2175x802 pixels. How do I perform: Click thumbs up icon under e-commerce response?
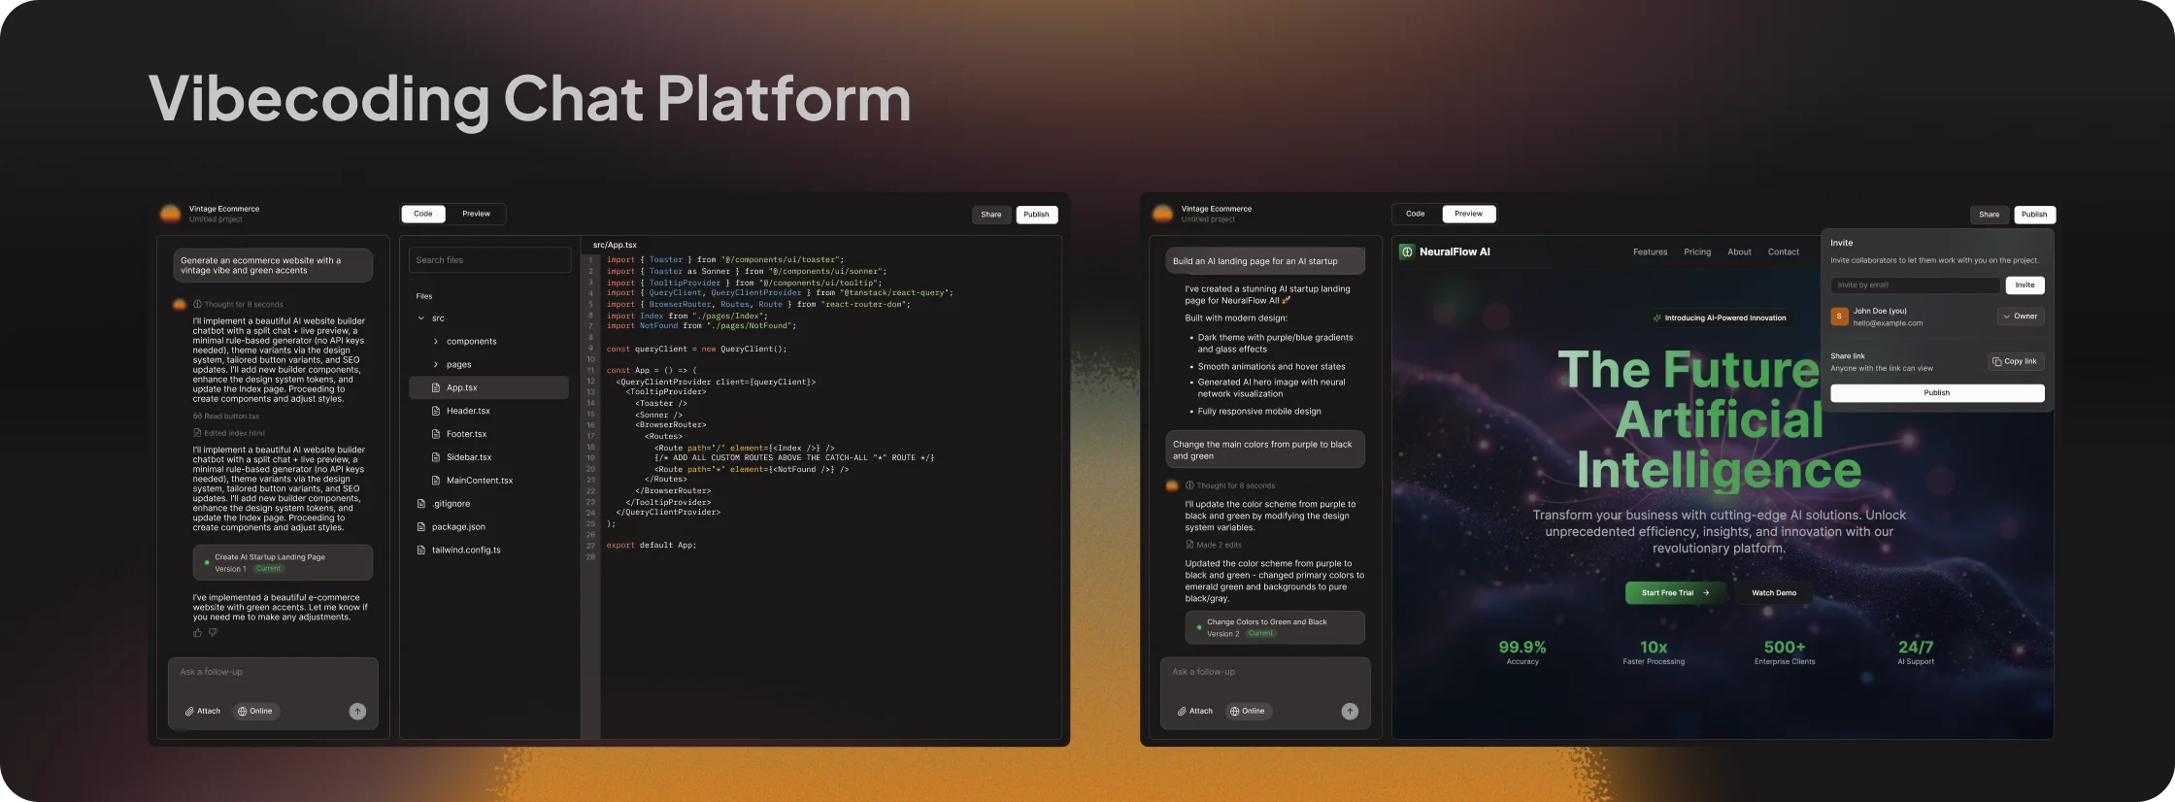(198, 633)
